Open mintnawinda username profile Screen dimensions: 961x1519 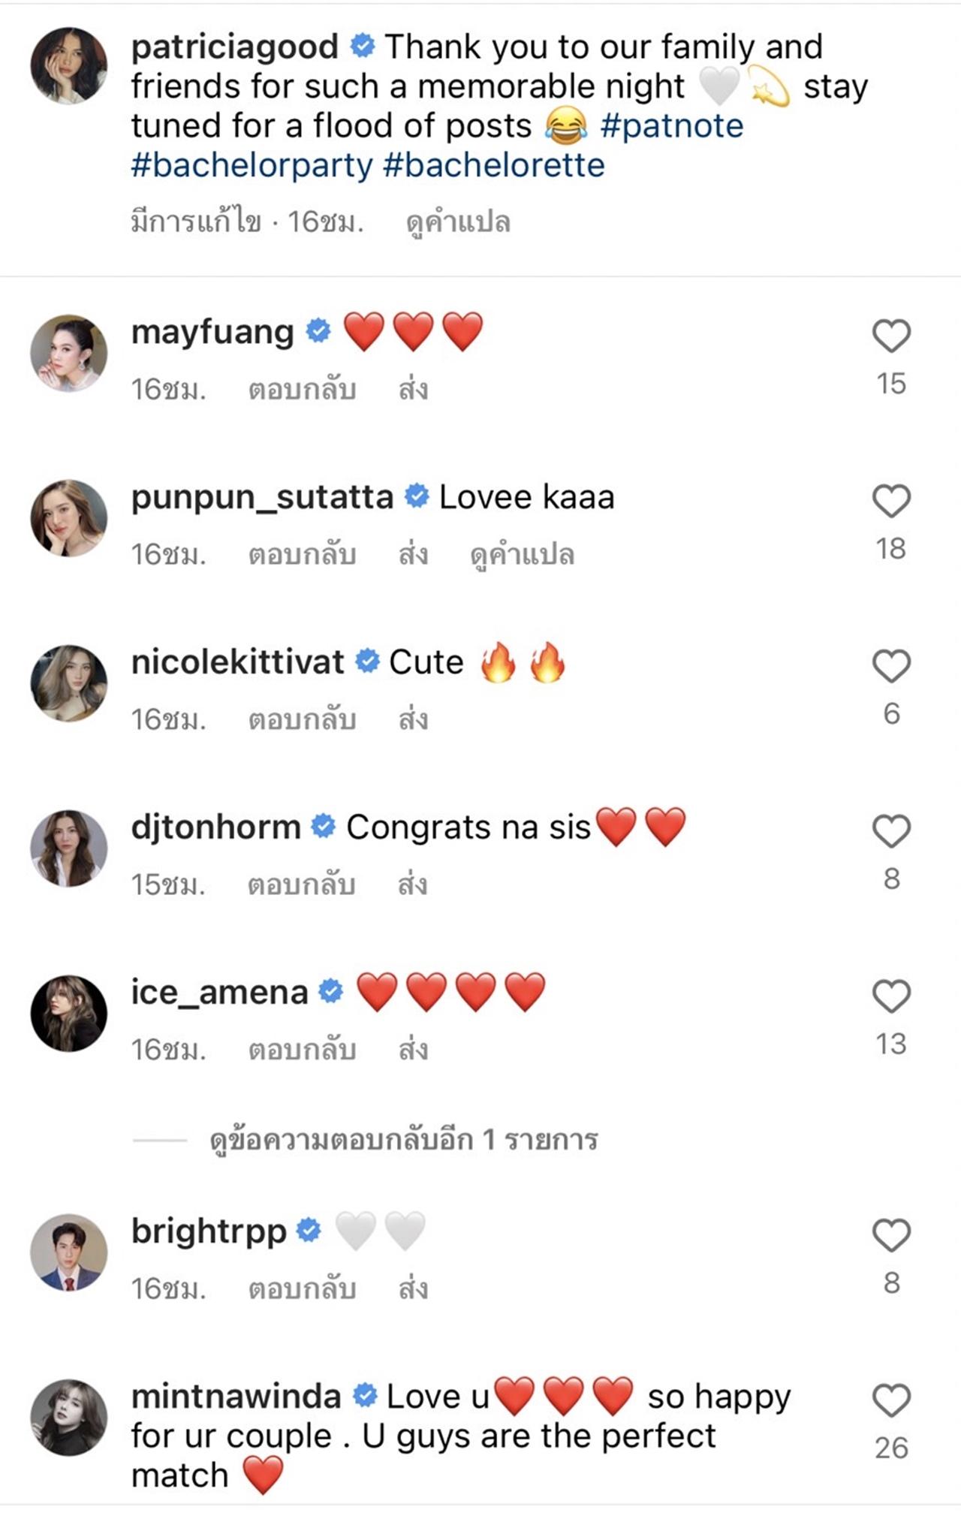coord(236,1397)
